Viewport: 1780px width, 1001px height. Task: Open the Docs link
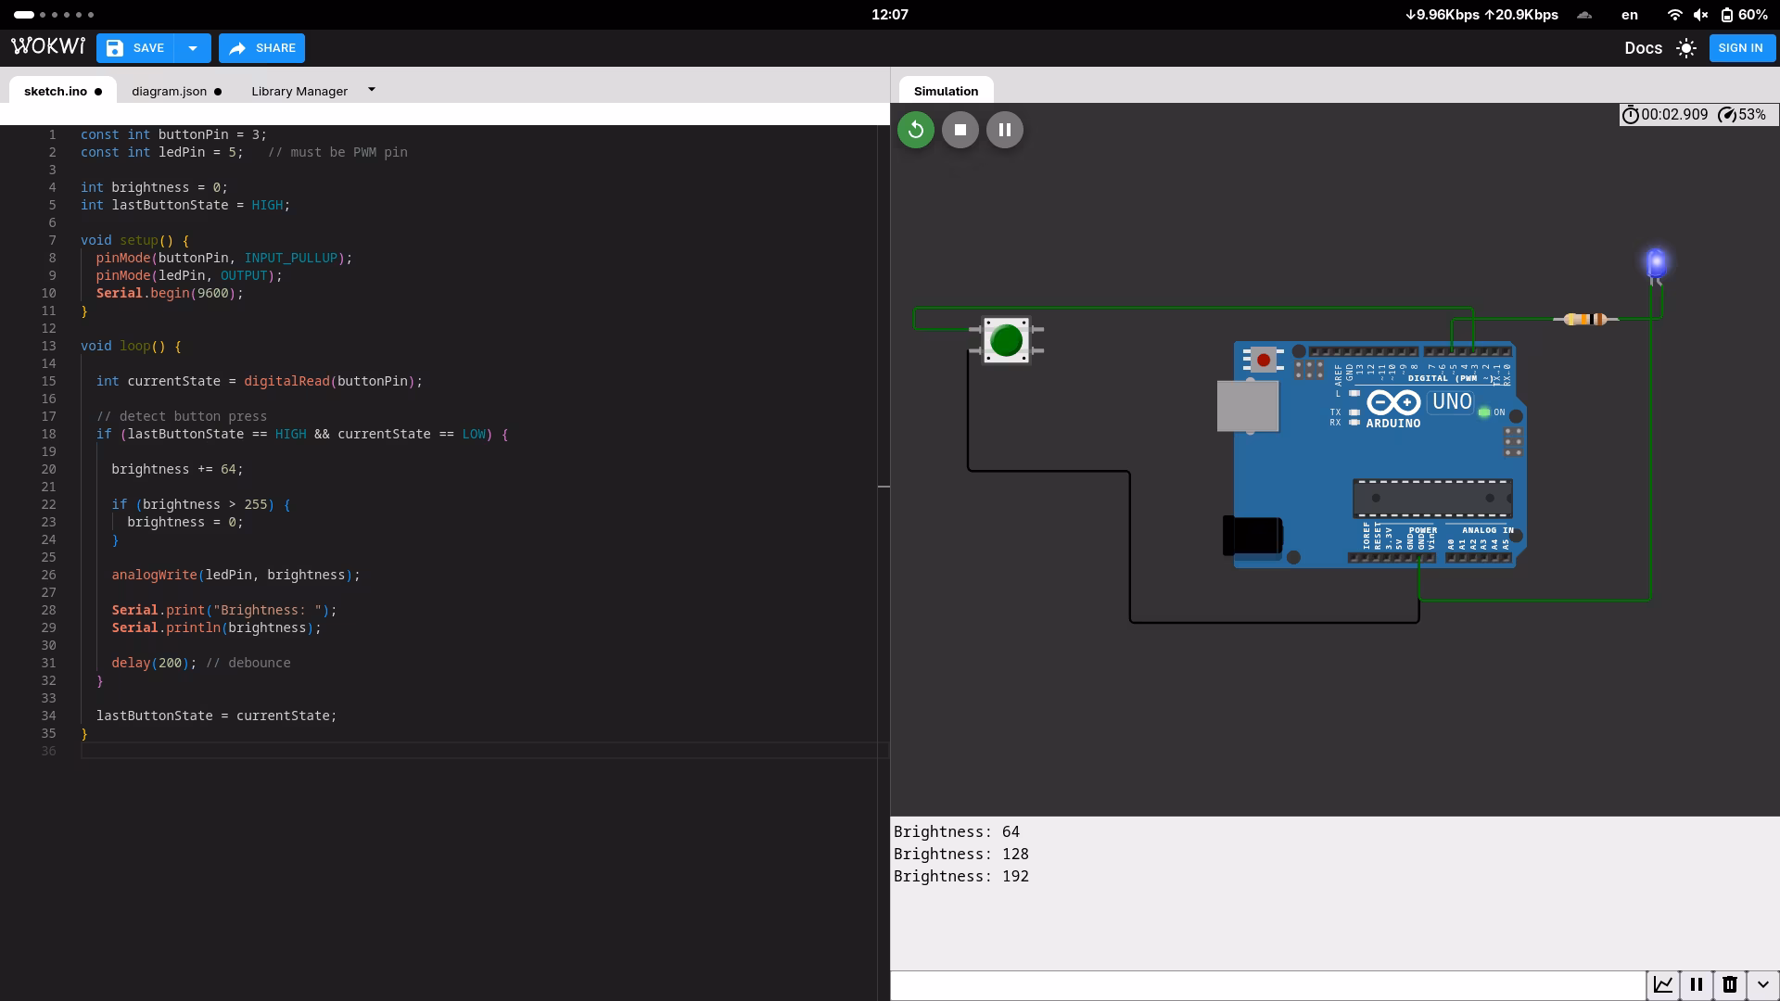pyautogui.click(x=1643, y=48)
